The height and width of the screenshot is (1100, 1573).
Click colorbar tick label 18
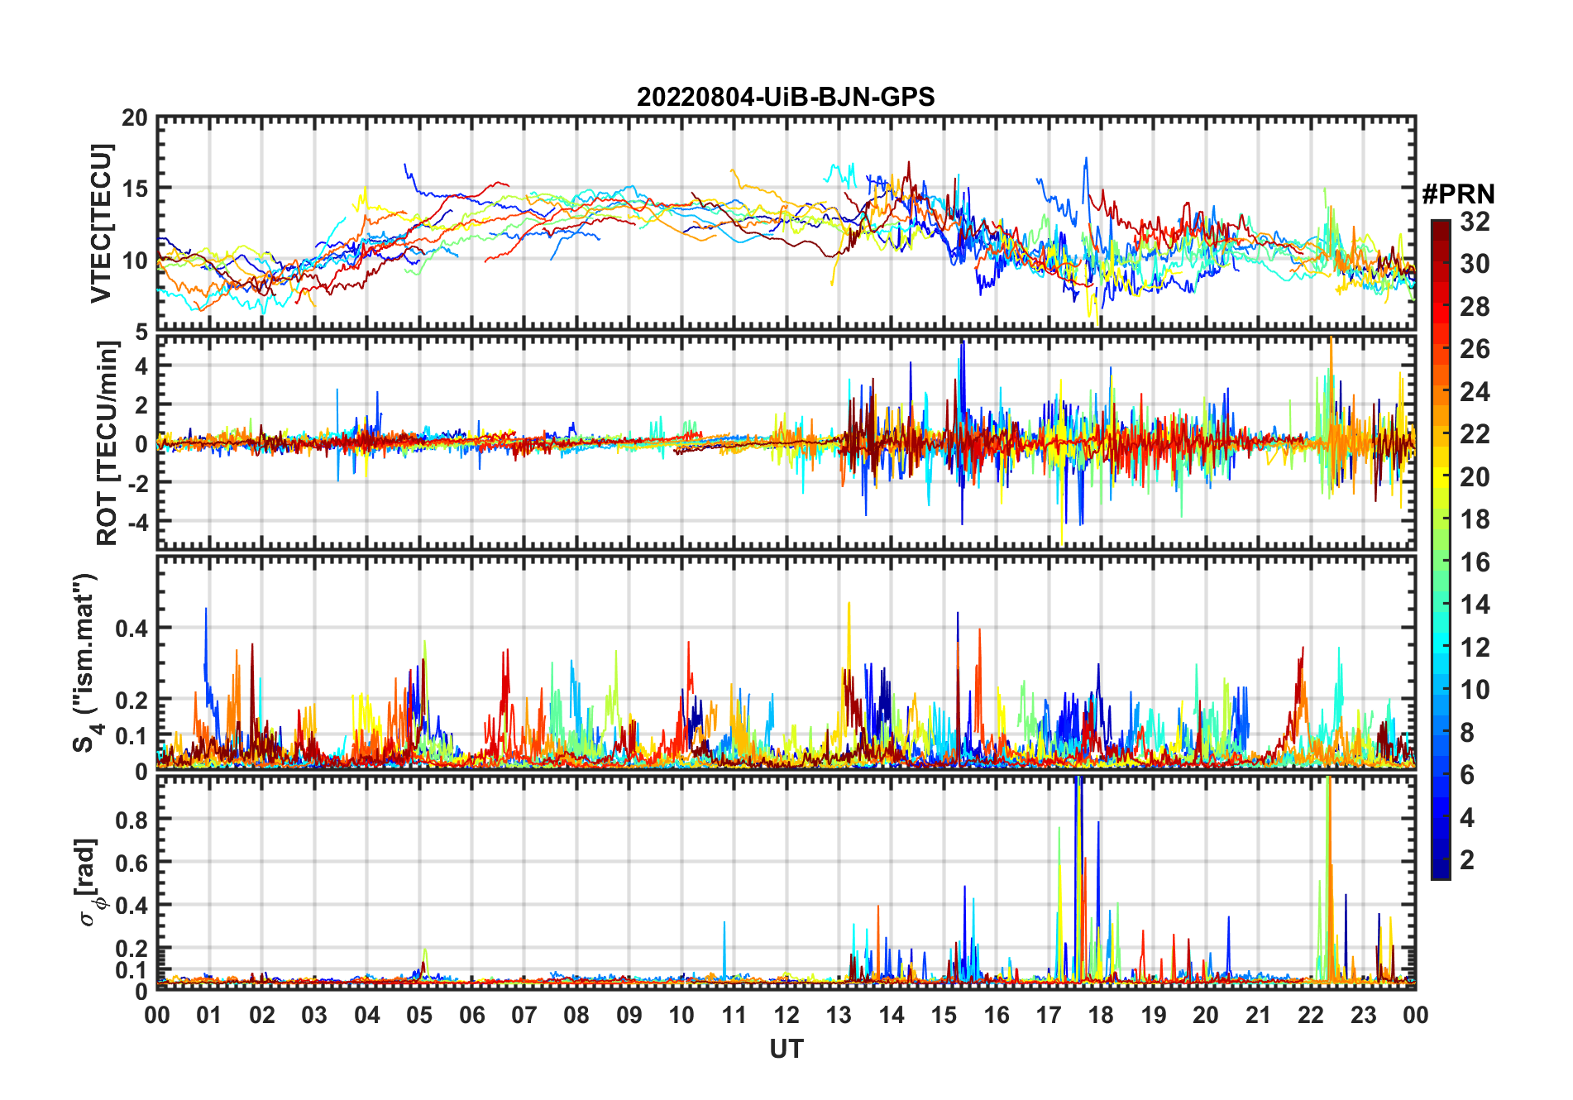[x=1475, y=519]
